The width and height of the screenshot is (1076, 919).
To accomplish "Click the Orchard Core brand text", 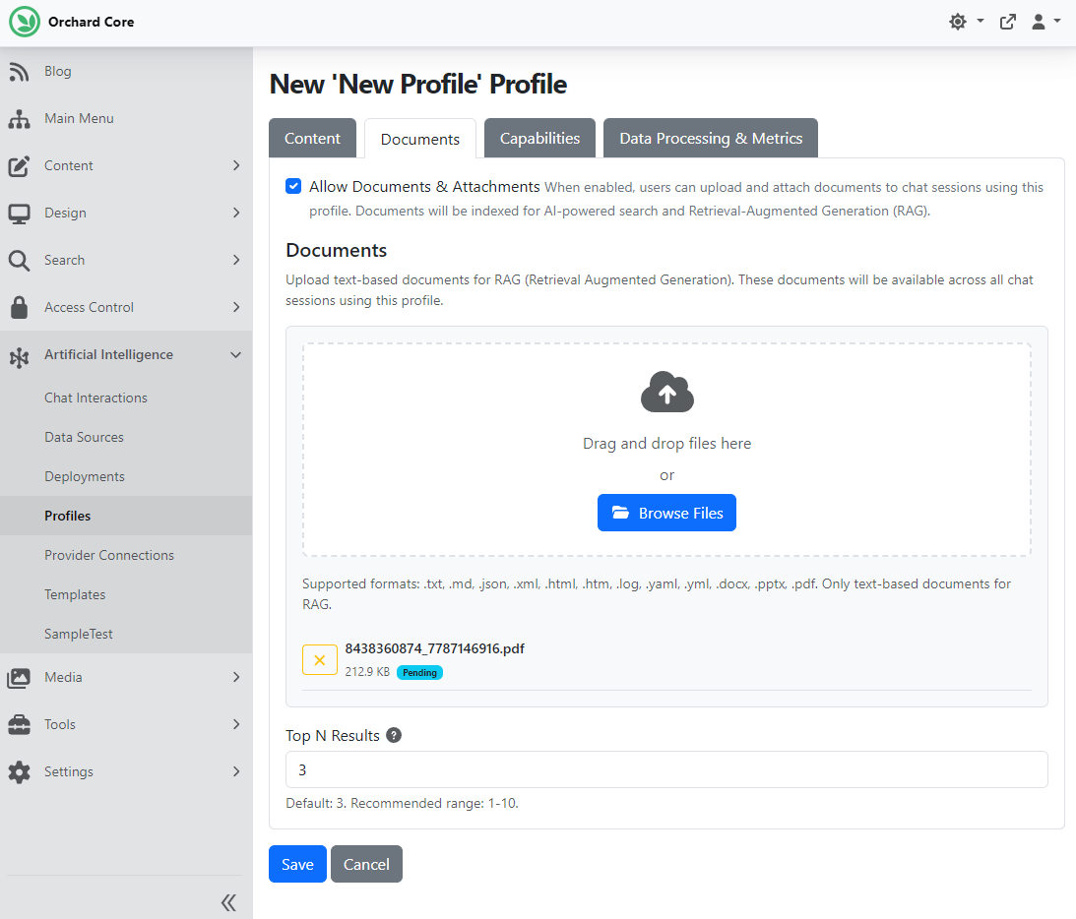I will 92,22.
